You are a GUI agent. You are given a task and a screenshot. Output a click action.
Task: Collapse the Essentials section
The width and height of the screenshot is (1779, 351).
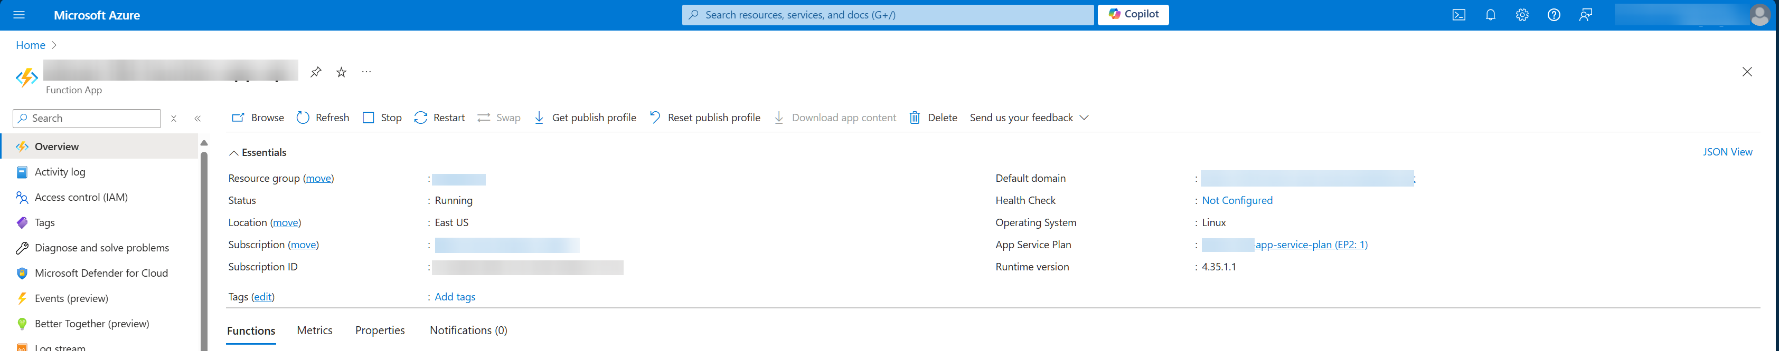[x=258, y=152]
